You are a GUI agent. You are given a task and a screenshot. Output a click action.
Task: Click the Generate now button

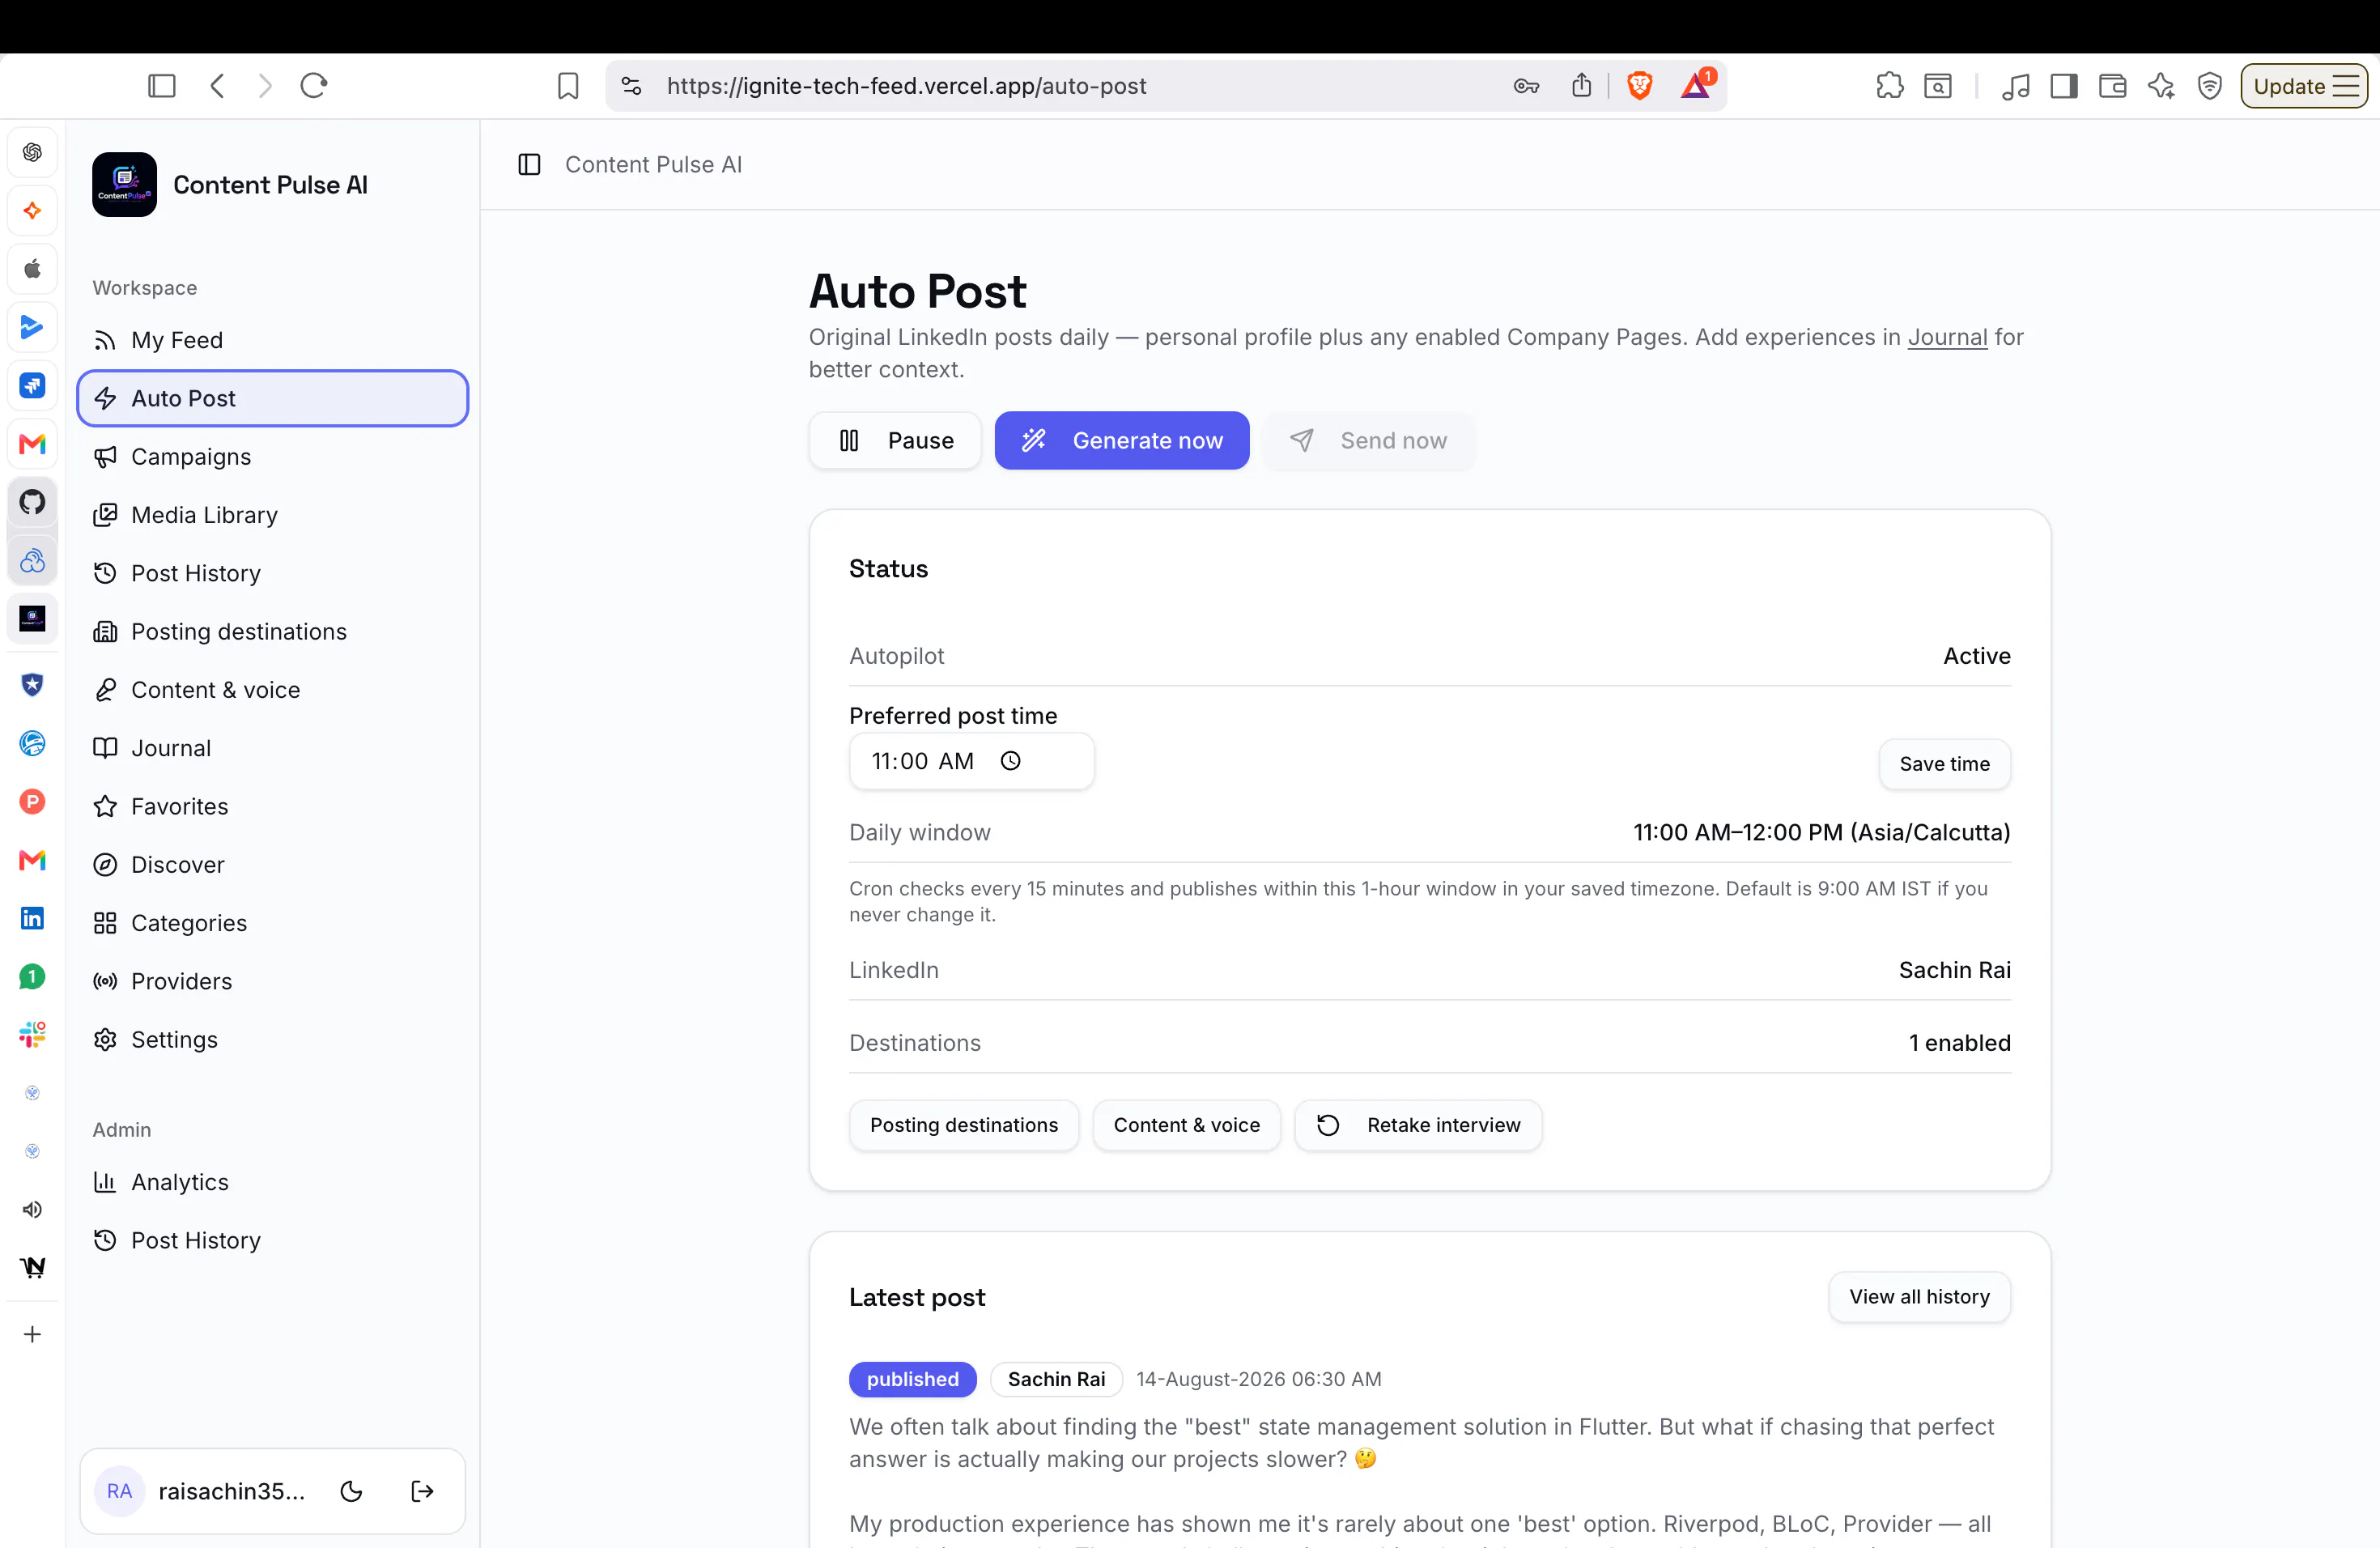click(1121, 440)
